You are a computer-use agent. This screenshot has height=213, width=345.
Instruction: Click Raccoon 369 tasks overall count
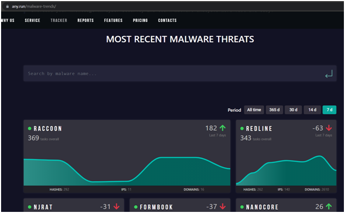tap(43, 138)
